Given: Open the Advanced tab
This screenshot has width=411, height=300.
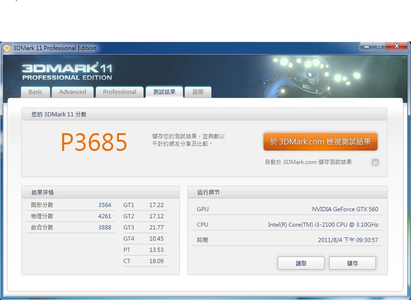Looking at the screenshot, I should 72,92.
